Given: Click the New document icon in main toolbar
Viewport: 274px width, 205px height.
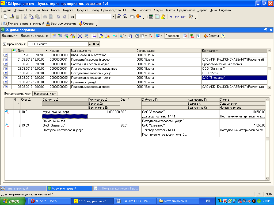Looking at the screenshot, I should tap(5, 17).
